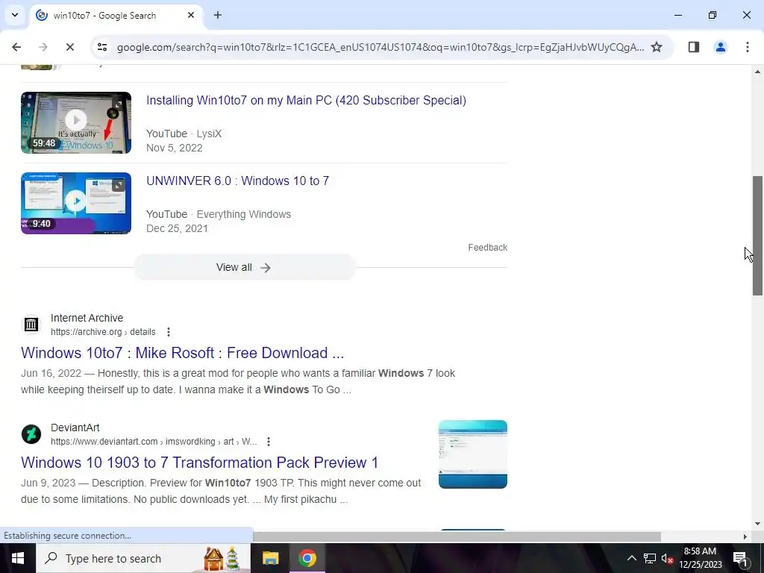Open the Chrome profile menu
This screenshot has width=764, height=573.
(720, 47)
